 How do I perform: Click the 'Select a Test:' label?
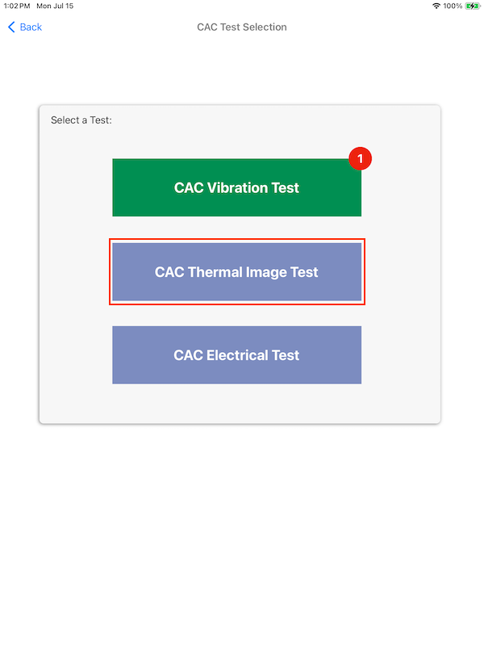pyautogui.click(x=81, y=120)
